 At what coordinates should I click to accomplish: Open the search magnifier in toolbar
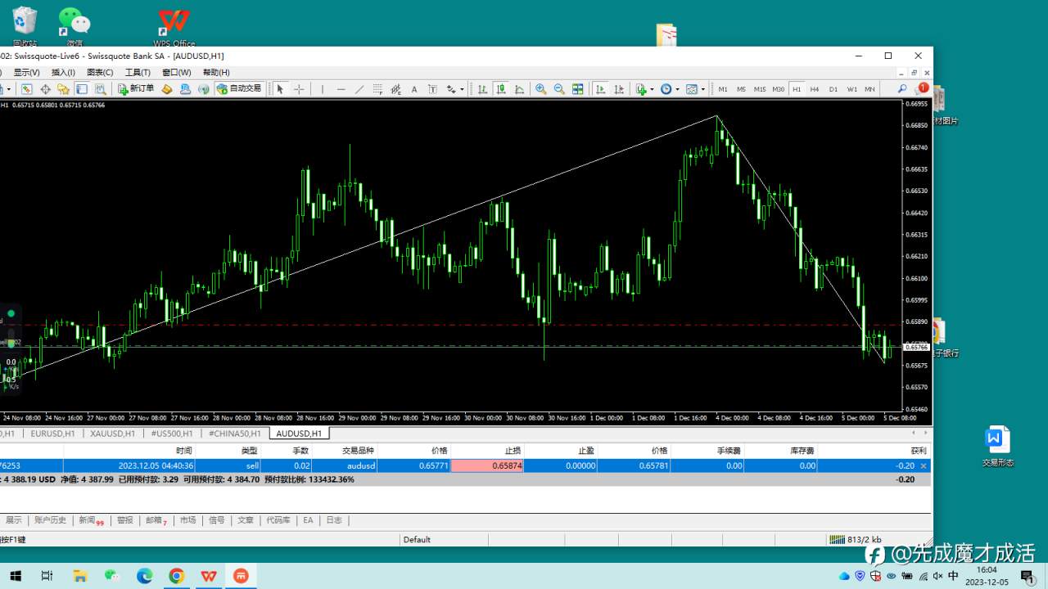point(902,88)
